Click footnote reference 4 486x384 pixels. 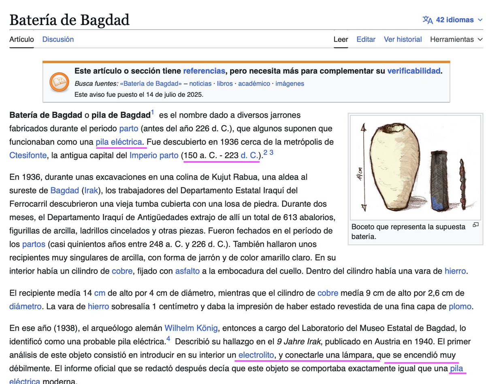[x=168, y=339]
